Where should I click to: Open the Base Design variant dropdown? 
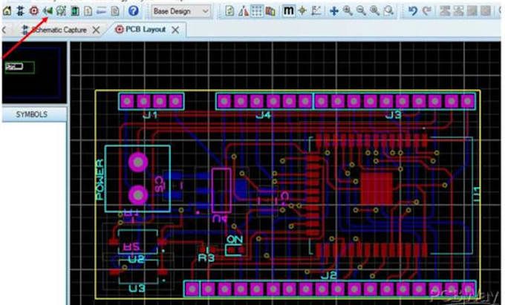[x=181, y=12]
